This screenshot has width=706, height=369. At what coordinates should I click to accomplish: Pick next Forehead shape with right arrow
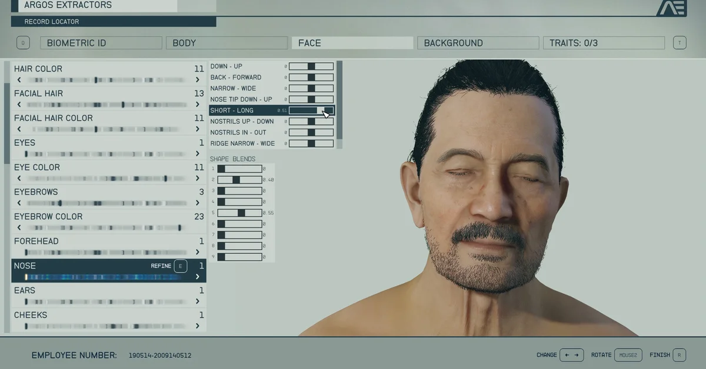198,253
